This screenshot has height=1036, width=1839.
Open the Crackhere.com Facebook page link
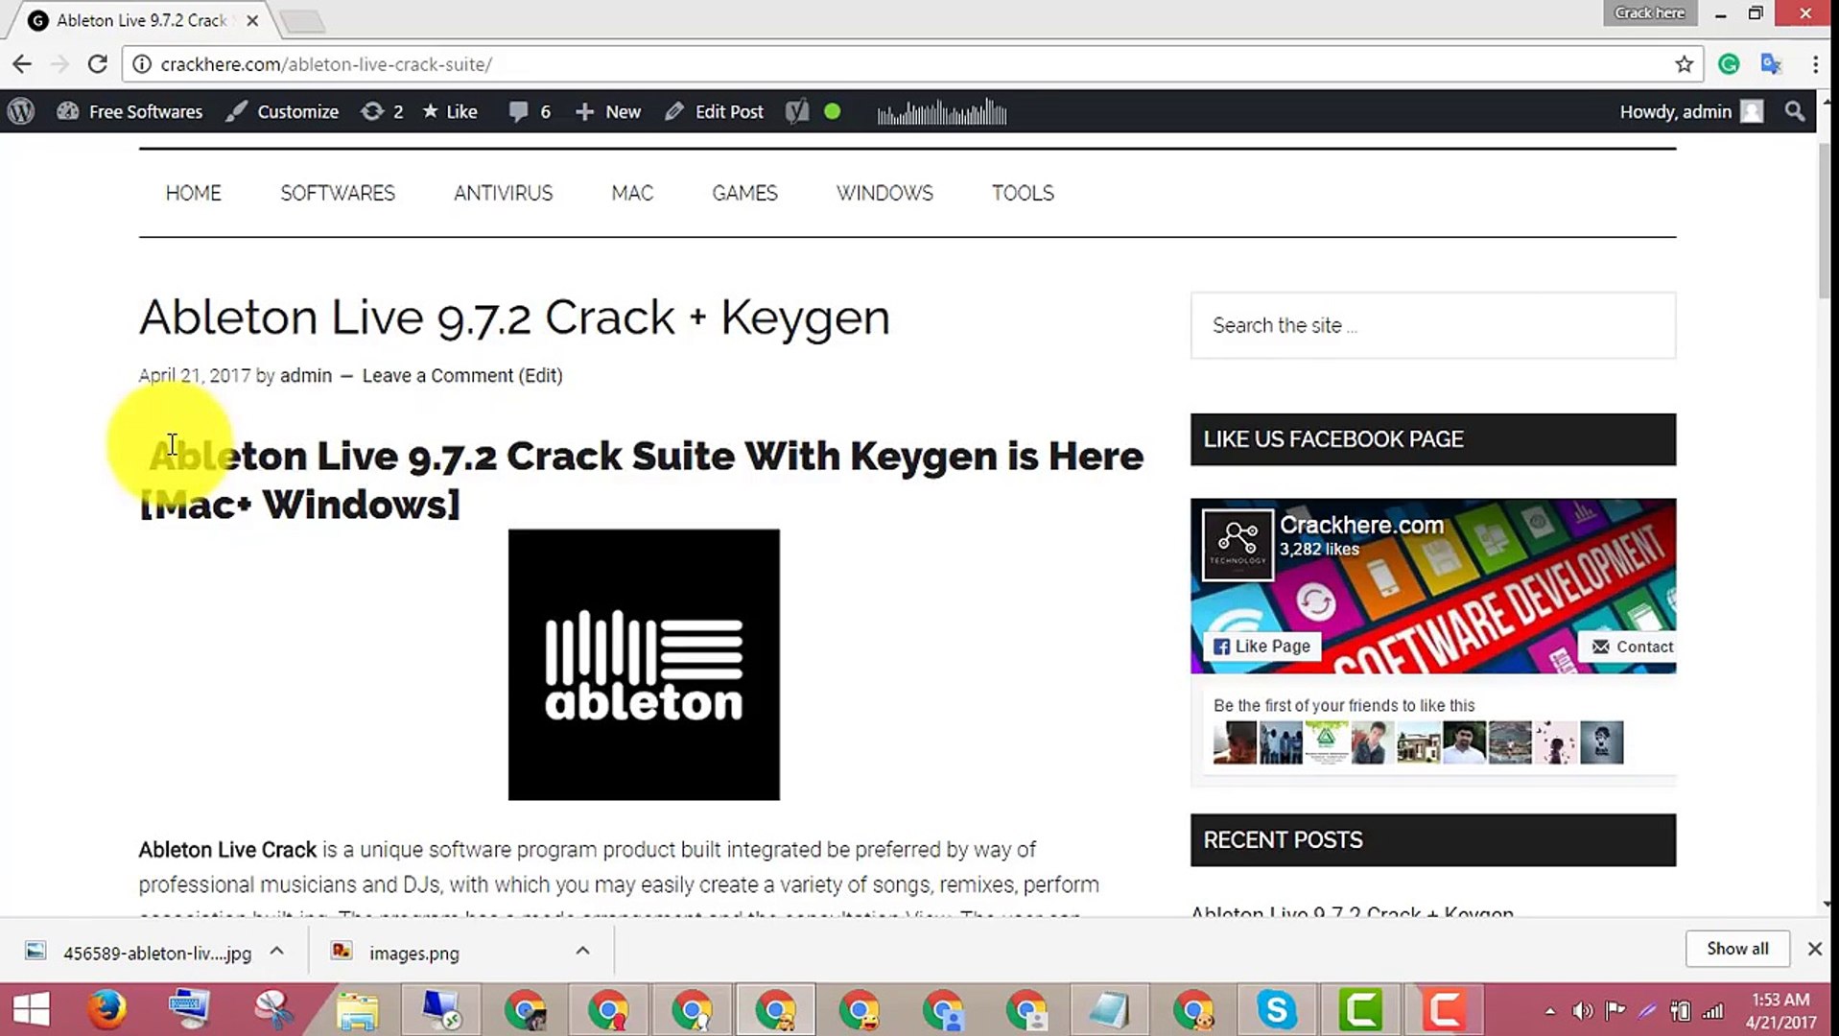(1361, 525)
